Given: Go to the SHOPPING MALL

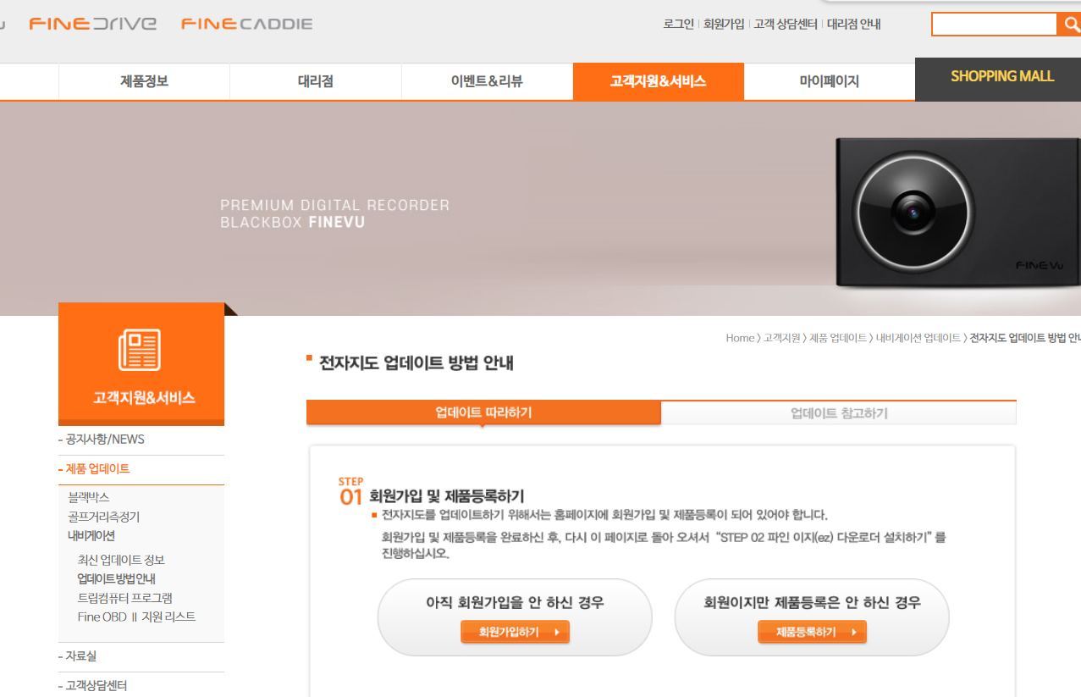Looking at the screenshot, I should click(1001, 75).
